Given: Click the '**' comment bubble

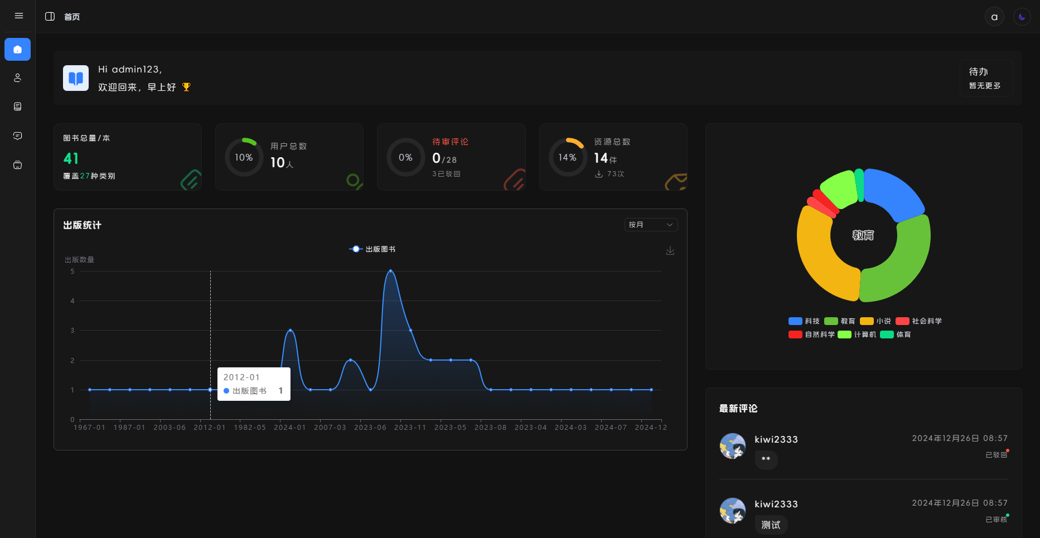Looking at the screenshot, I should (x=766, y=460).
